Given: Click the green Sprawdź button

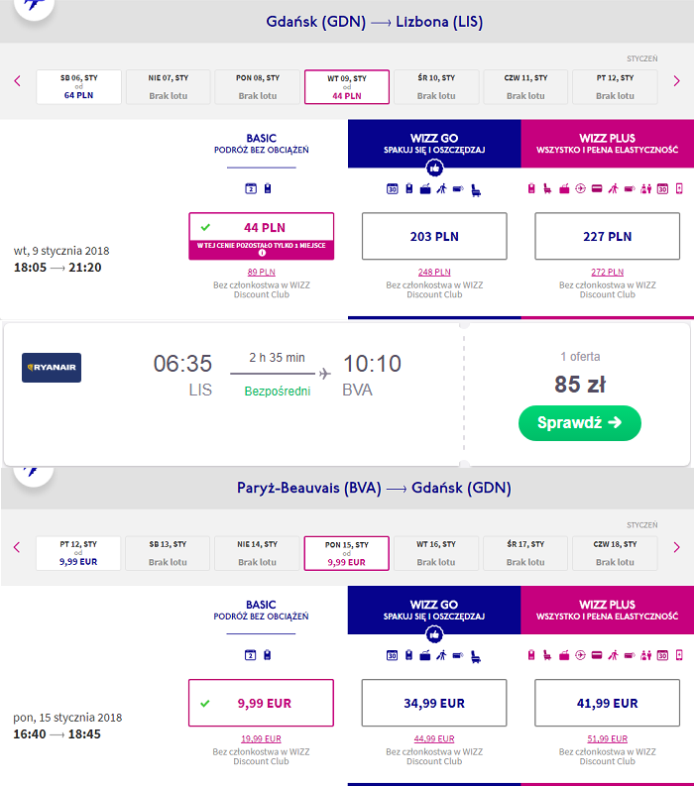Looking at the screenshot, I should click(x=580, y=423).
